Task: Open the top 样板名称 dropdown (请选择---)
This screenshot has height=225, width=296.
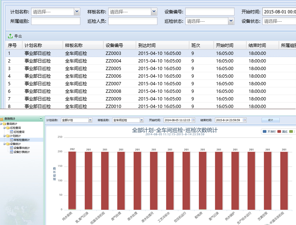Action: (x=154, y=12)
